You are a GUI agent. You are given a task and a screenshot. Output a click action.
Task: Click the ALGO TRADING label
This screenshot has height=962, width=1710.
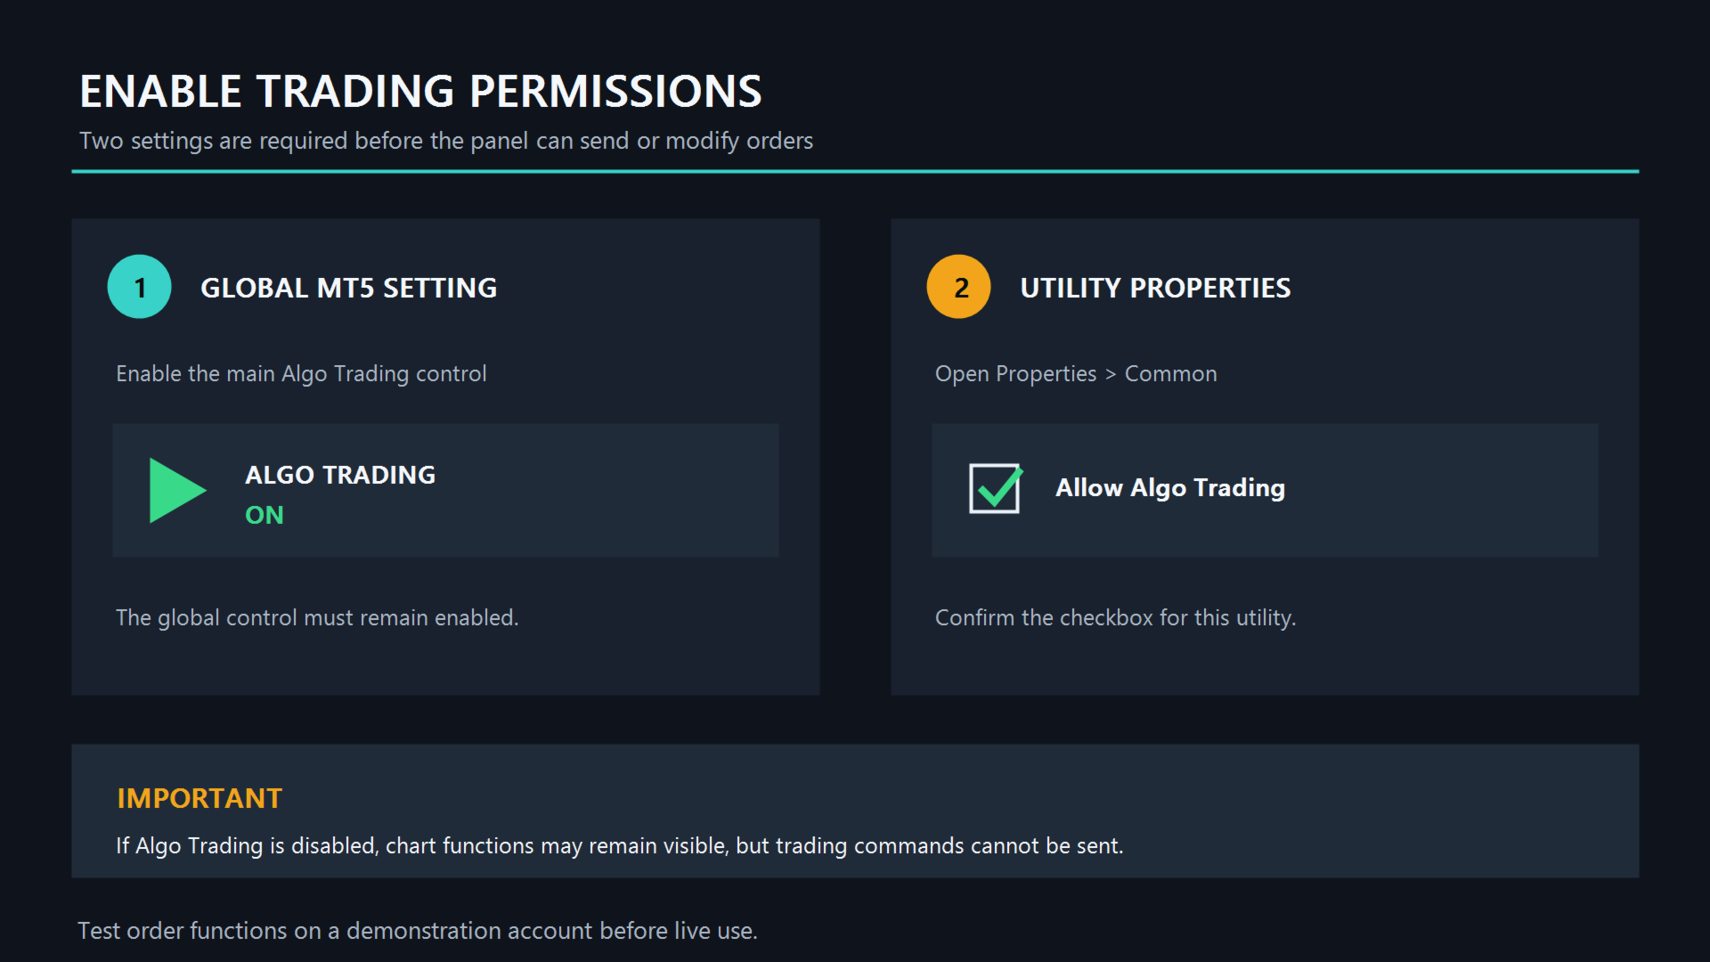click(x=340, y=475)
